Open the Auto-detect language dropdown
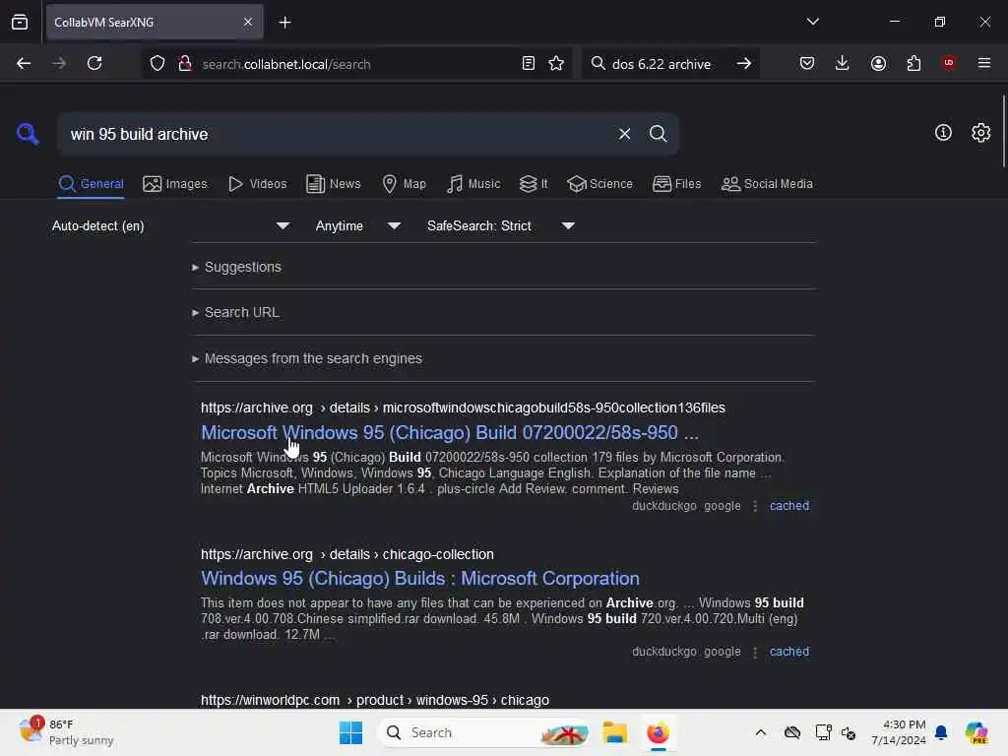Viewport: 1008px width, 756px height. (170, 225)
